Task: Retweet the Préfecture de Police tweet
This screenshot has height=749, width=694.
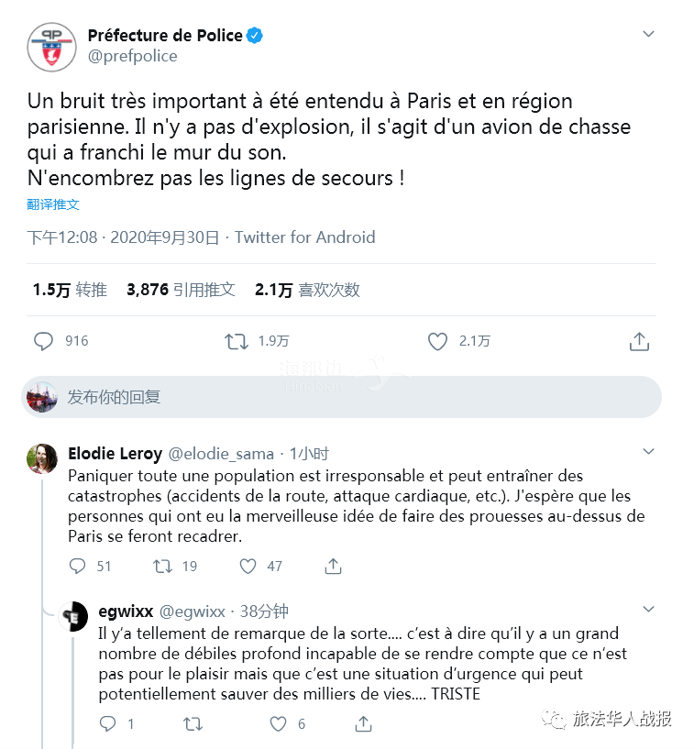Action: click(x=237, y=341)
